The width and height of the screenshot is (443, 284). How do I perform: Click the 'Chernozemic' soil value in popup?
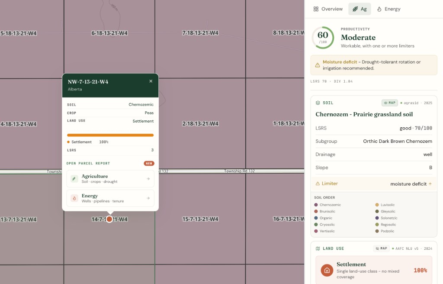141,104
